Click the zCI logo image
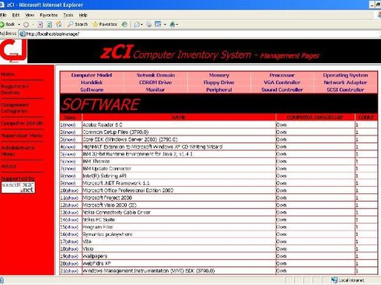 [13, 51]
